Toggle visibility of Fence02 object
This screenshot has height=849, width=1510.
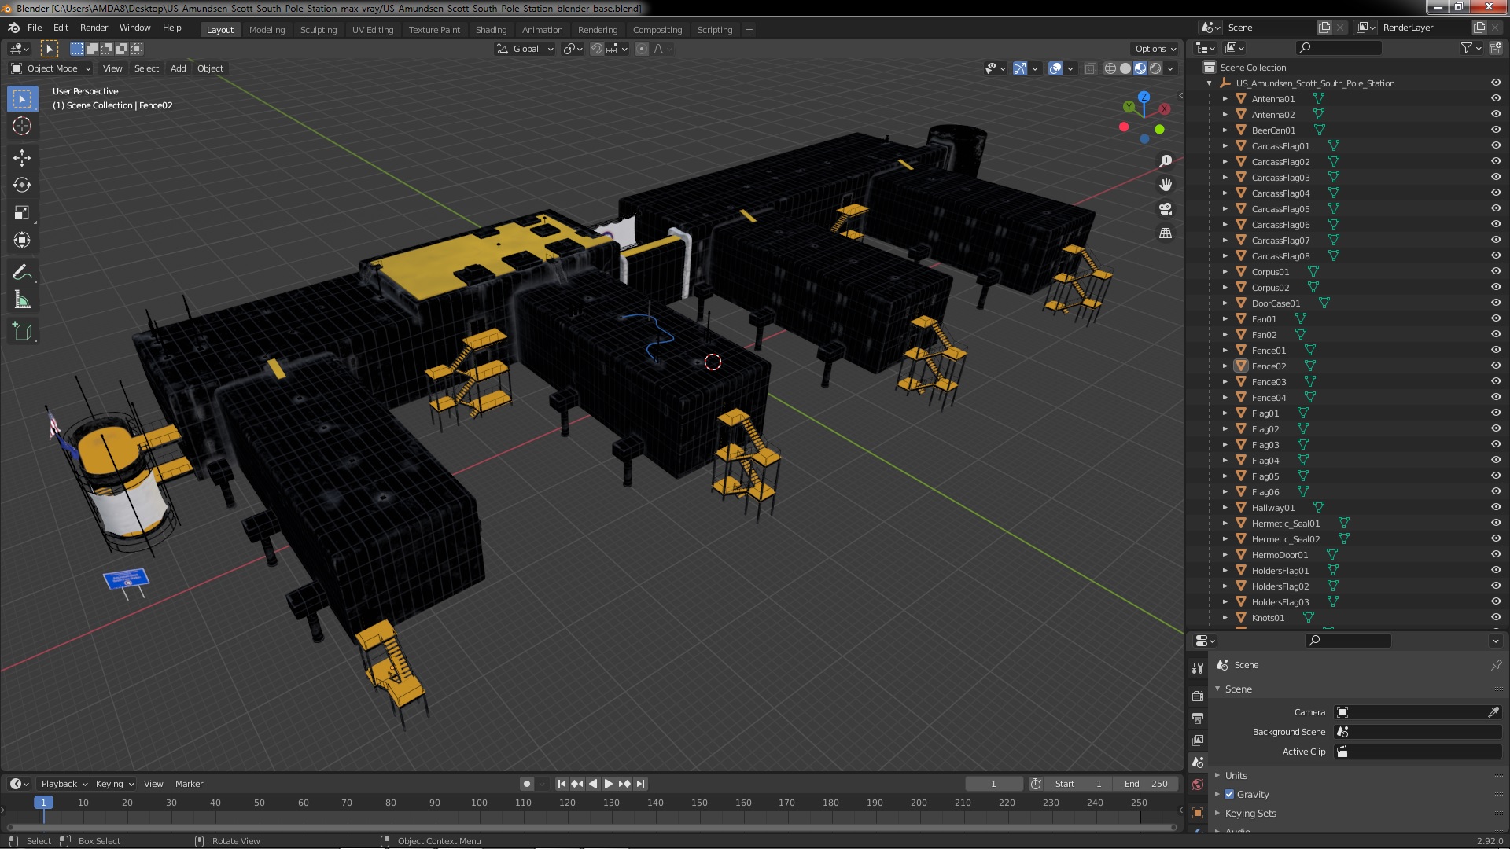tap(1496, 366)
